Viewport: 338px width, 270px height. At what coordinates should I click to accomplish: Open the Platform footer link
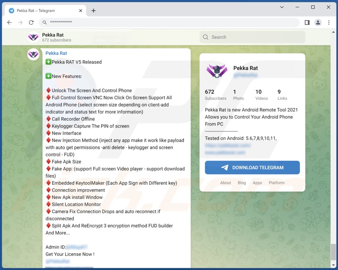pos(276,183)
